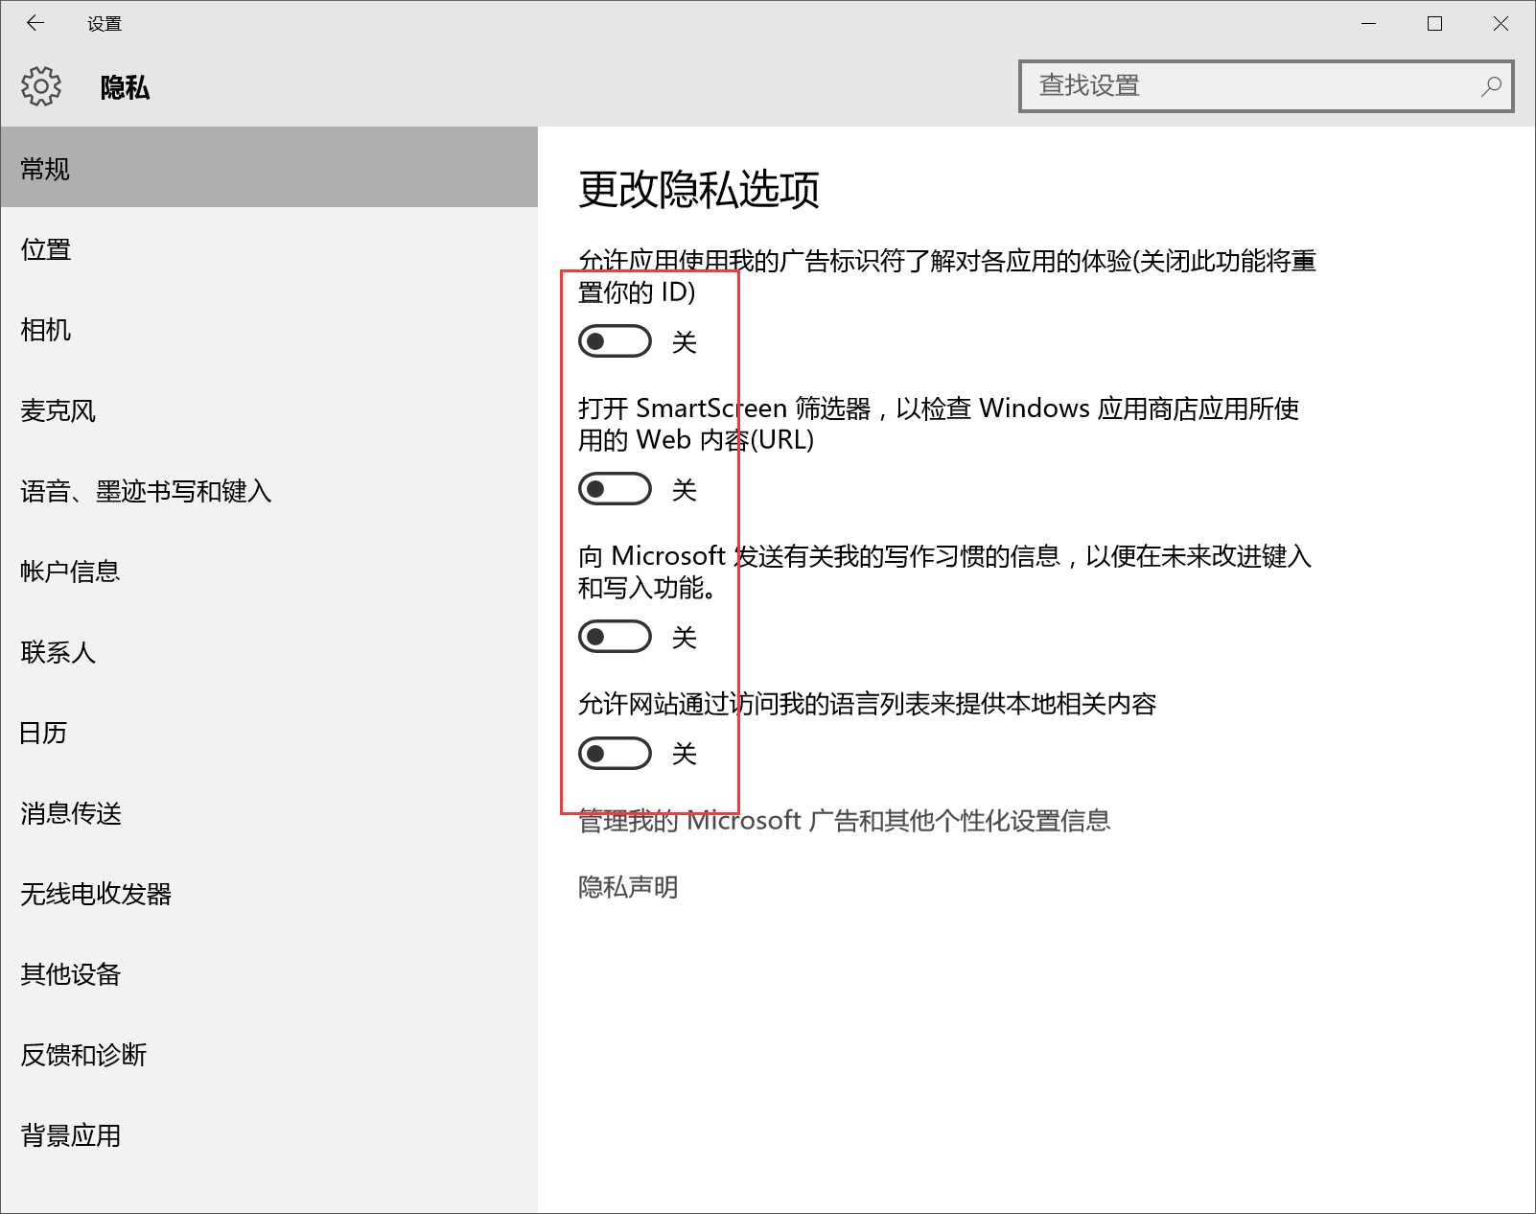Click the 更改隐私选项 heading
The width and height of the screenshot is (1536, 1214).
pyautogui.click(x=699, y=189)
